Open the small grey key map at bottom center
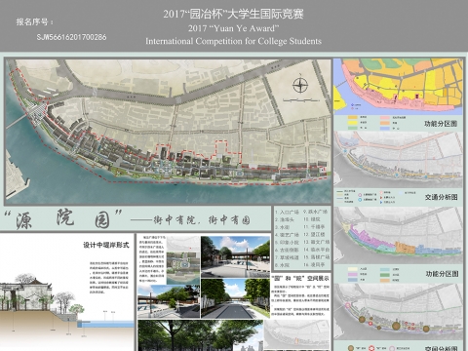 [297, 334]
